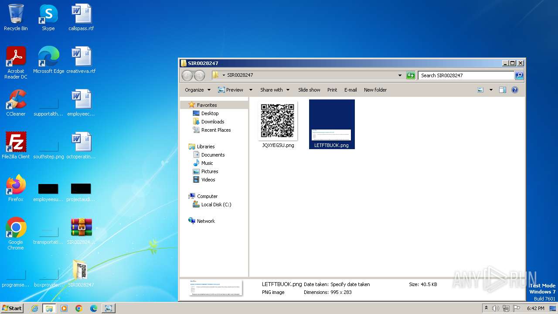Open Acrobat Reader DC shortcut
The height and width of the screenshot is (314, 558).
(16, 63)
